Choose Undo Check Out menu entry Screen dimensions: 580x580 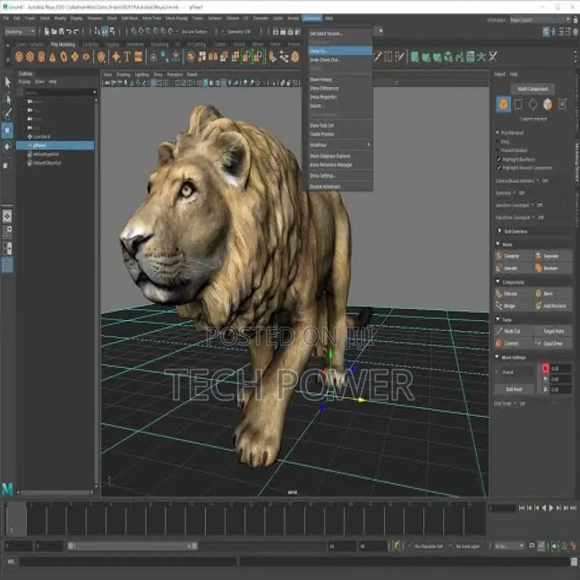[x=340, y=60]
